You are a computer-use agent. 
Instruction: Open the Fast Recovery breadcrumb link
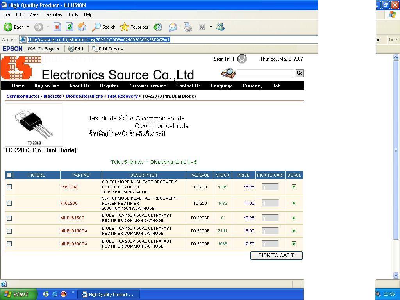tap(122, 96)
